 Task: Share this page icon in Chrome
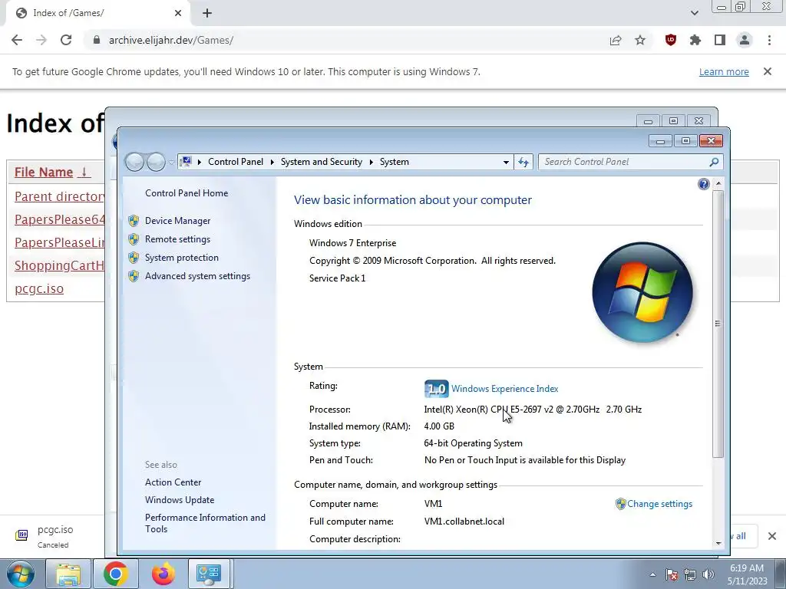(616, 40)
